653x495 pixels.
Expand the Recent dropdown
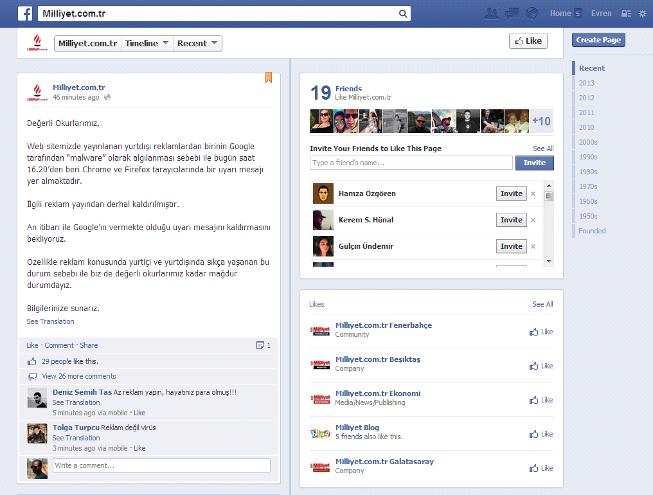click(x=197, y=43)
